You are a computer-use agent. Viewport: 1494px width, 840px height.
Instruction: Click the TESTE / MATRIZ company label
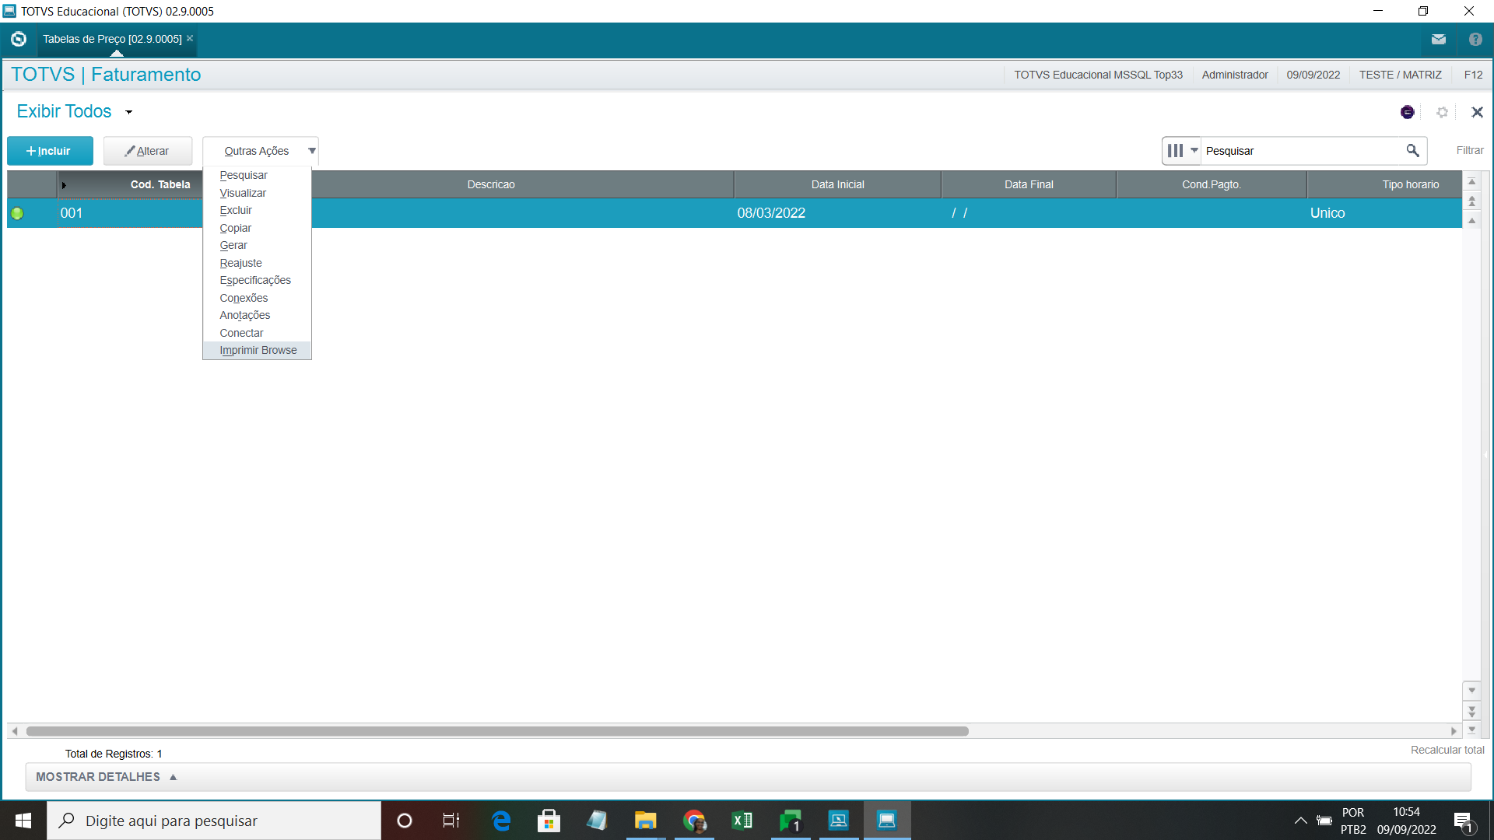point(1401,75)
